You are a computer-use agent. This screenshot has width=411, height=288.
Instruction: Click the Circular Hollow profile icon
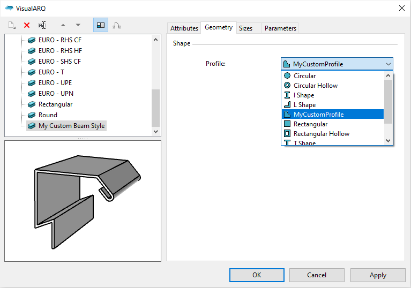coord(287,85)
